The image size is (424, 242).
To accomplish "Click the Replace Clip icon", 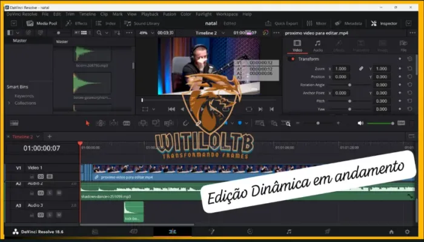I will pyautogui.click(x=169, y=124).
